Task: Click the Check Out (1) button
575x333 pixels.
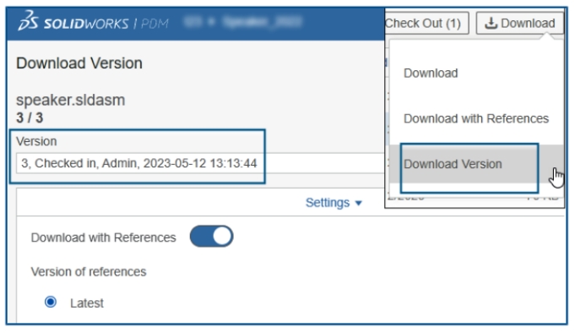Action: point(426,23)
